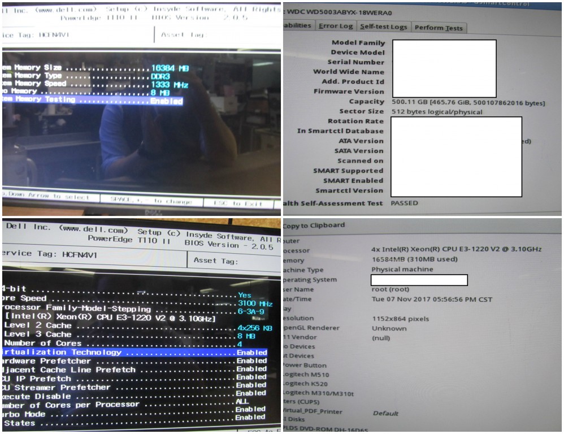Click the Tue 07 Nov 2017 date/time value

pos(432,299)
